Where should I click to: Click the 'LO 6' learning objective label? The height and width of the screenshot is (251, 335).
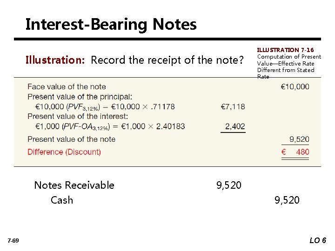coord(317,240)
